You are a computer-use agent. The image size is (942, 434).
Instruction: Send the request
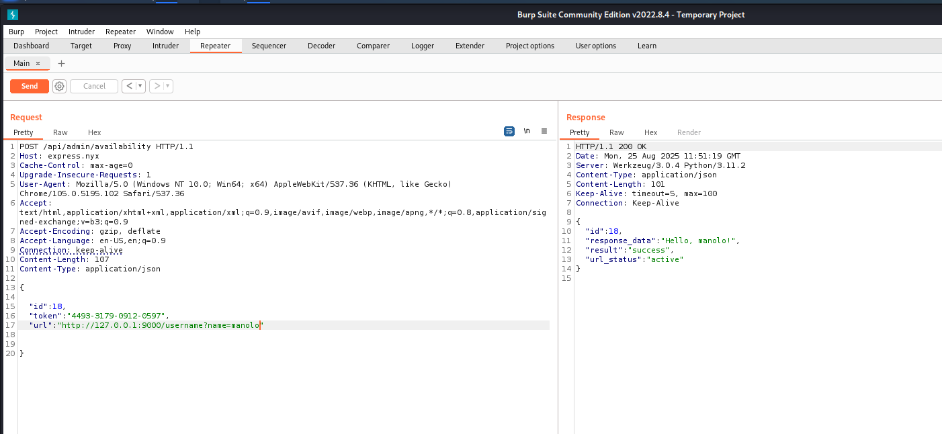[30, 86]
